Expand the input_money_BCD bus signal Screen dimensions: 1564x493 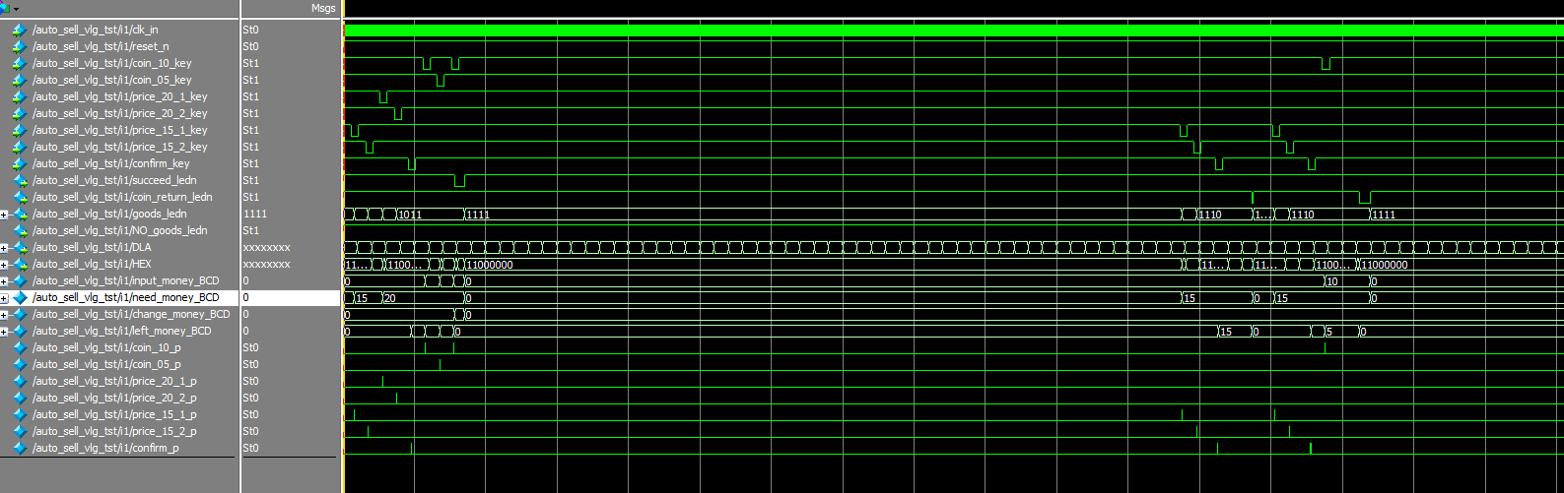4,281
